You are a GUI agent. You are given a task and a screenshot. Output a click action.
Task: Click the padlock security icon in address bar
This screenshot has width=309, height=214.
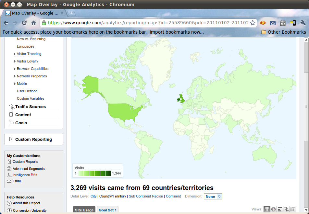44,23
